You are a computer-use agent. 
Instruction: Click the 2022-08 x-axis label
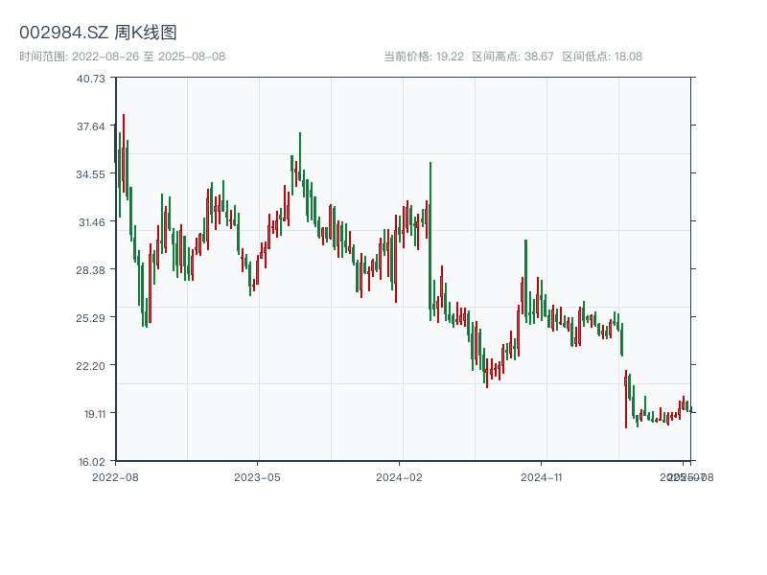pos(115,476)
